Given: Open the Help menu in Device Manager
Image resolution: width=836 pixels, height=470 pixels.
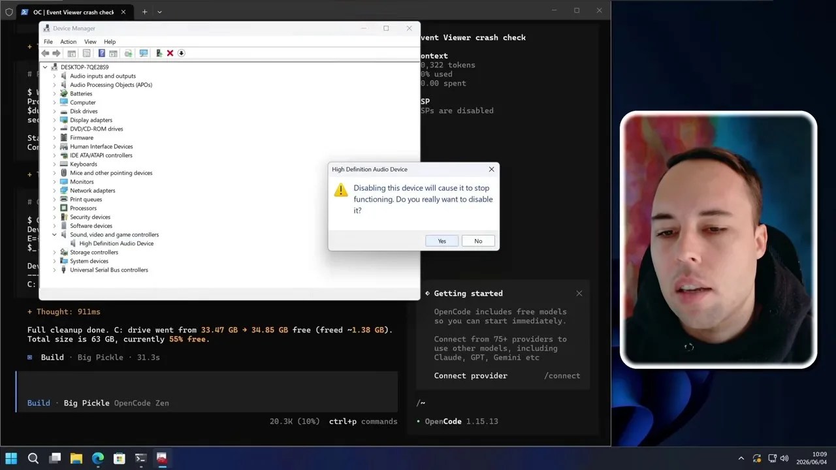Looking at the screenshot, I should tap(110, 42).
